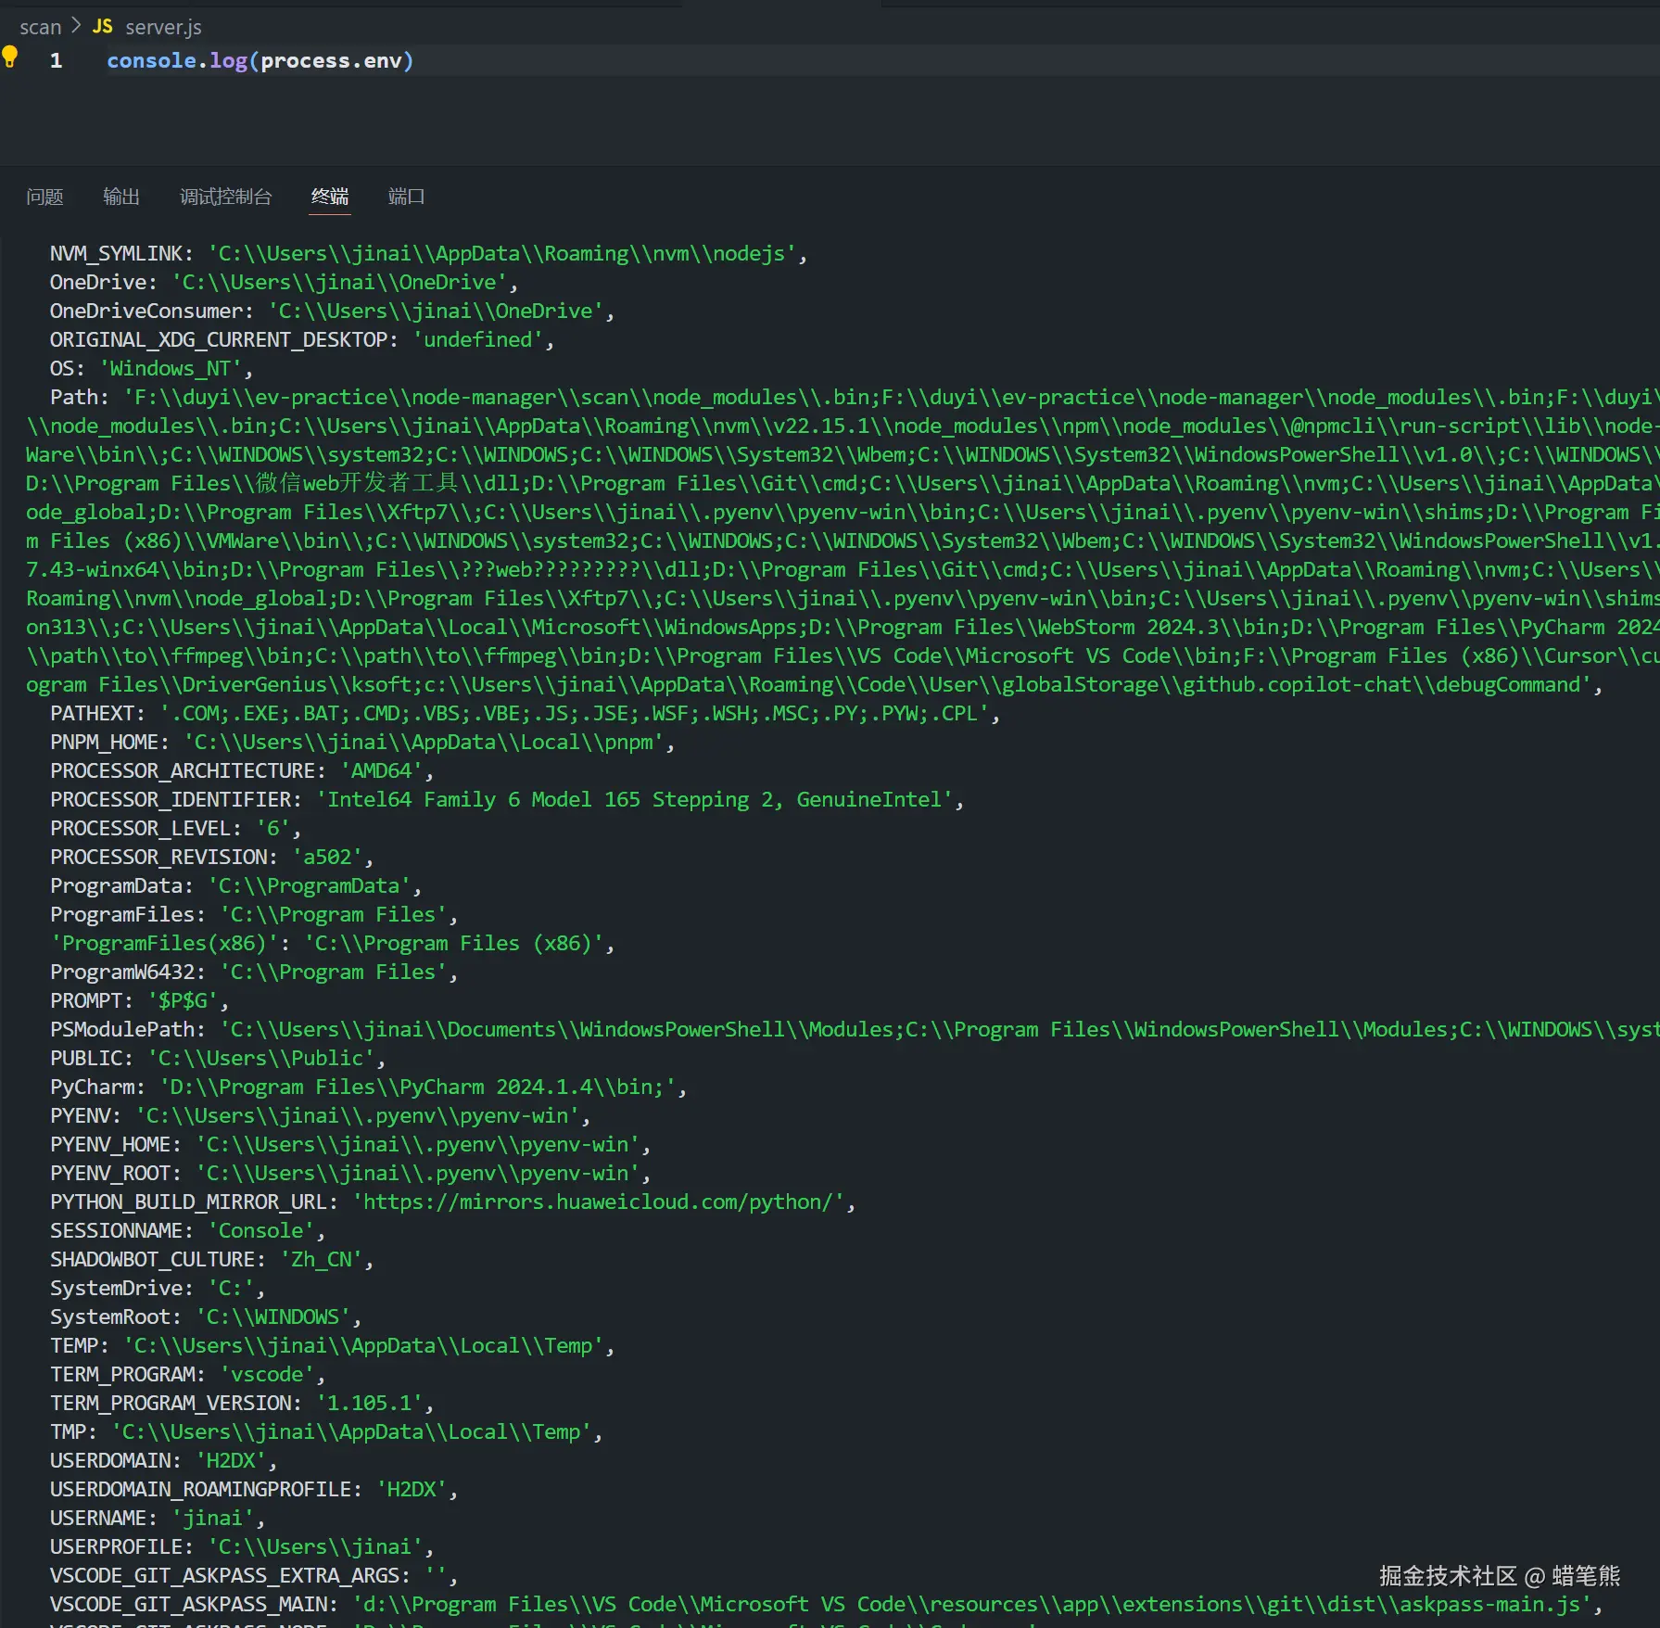This screenshot has width=1660, height=1628.
Task: Click the SystemRoot variable name
Action: coord(109,1316)
